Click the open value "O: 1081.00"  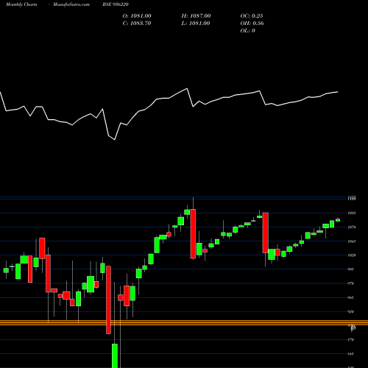point(137,16)
